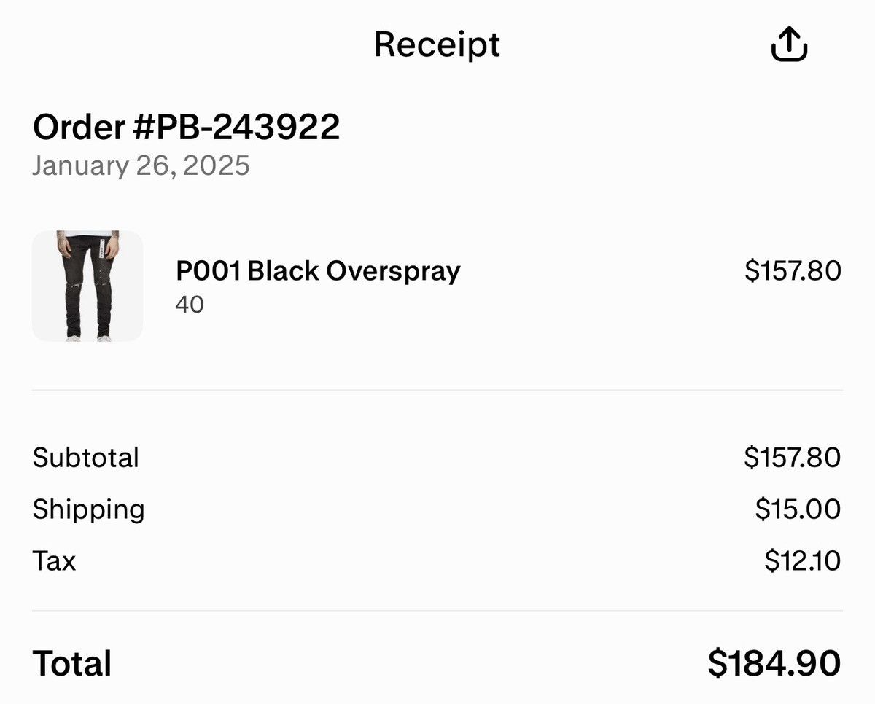Tap the $157.80 item price
The height and width of the screenshot is (704, 875).
click(x=793, y=271)
